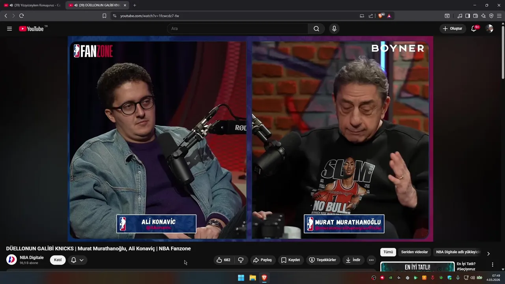This screenshot has height=284, width=505.
Task: Reload the current page
Action: point(21,16)
